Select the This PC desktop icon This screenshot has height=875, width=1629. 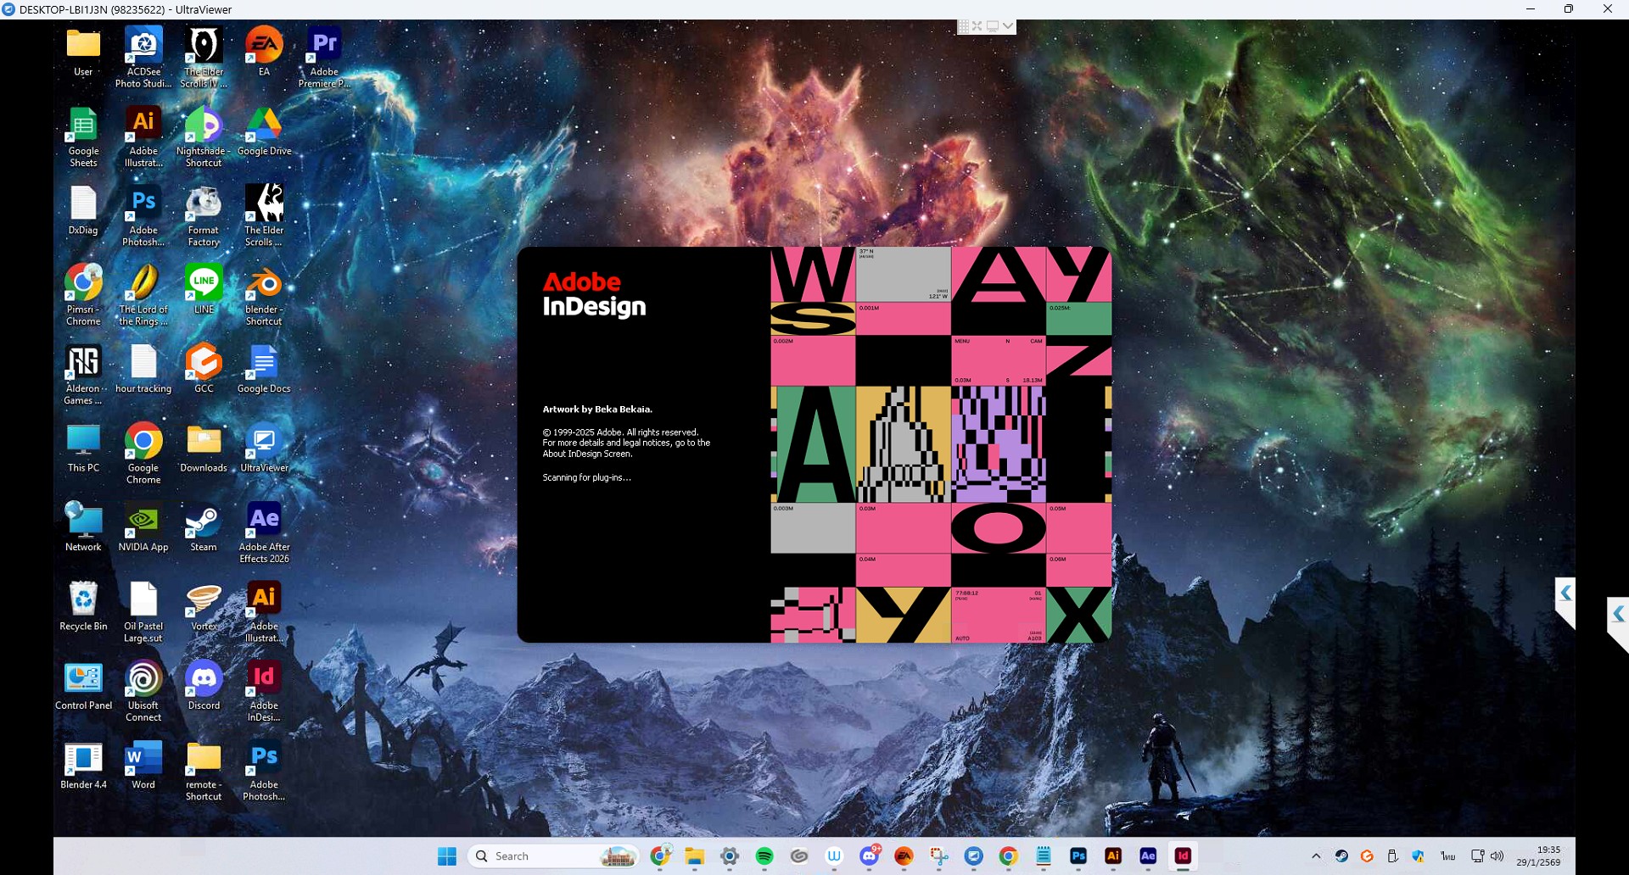click(83, 449)
